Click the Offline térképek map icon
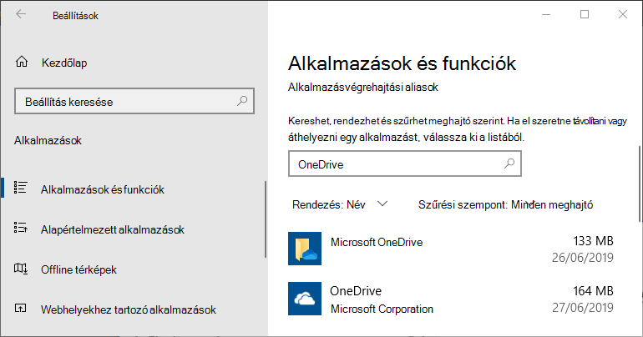Screen dimensions: 643x337 (x=21, y=269)
